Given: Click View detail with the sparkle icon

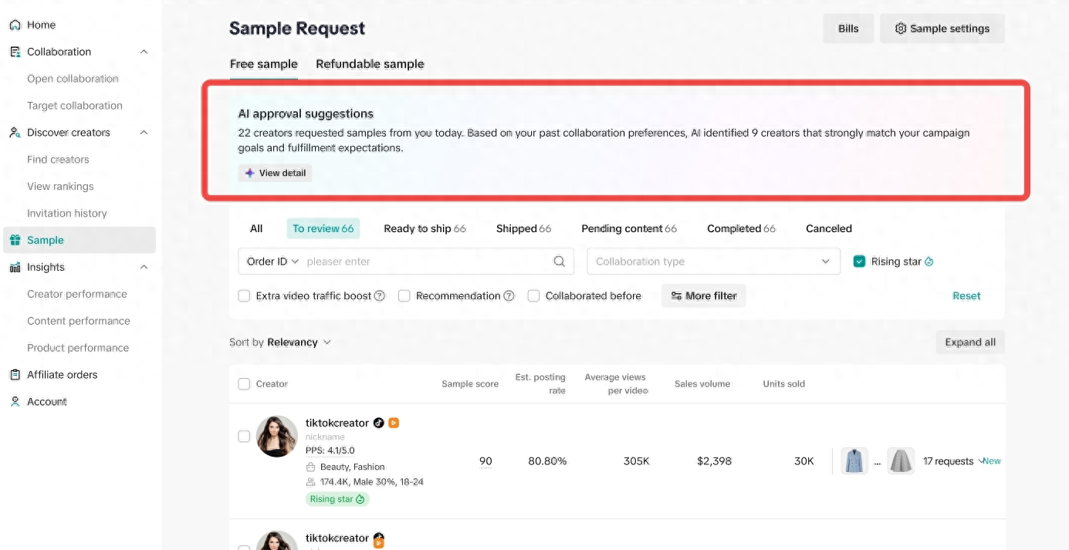Looking at the screenshot, I should pos(275,173).
